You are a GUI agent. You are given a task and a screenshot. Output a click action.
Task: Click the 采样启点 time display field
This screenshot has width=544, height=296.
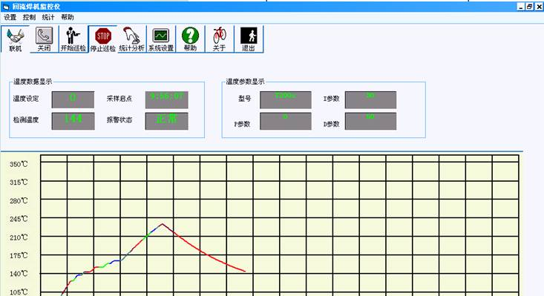pyautogui.click(x=166, y=99)
